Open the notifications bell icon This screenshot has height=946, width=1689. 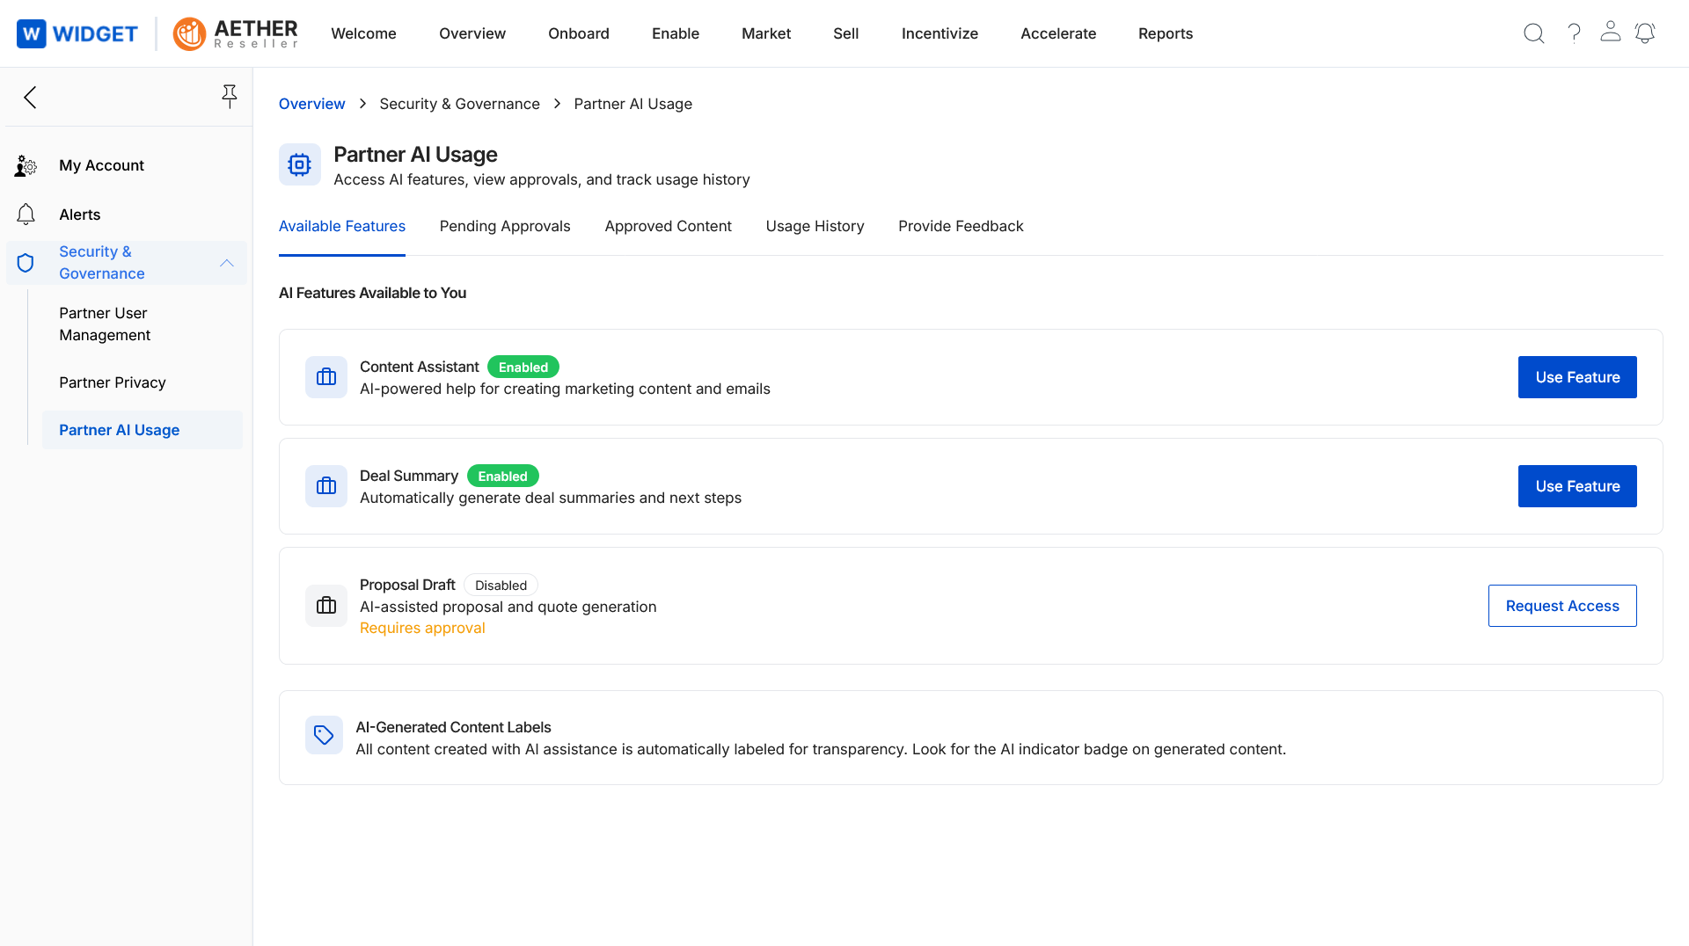[x=1646, y=33]
